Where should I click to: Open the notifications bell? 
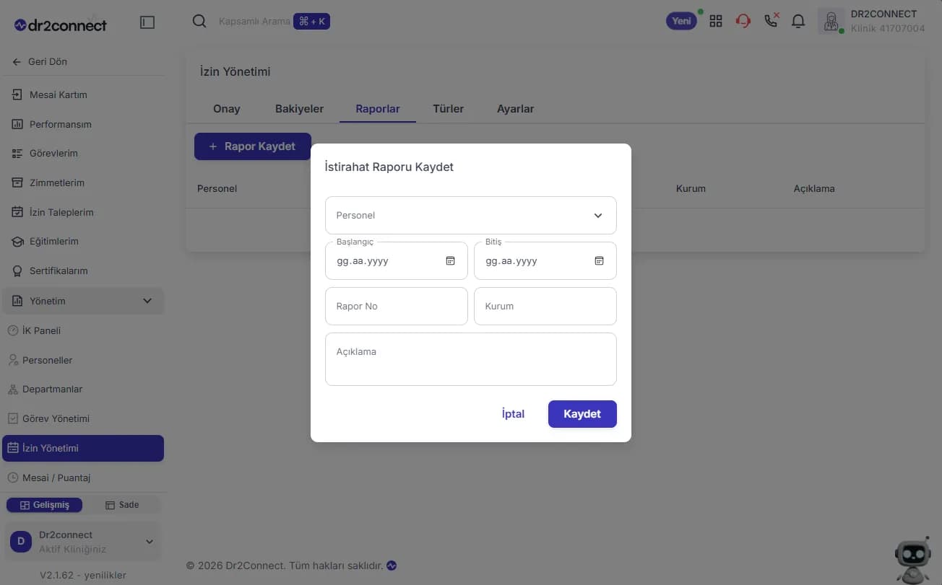(x=798, y=21)
